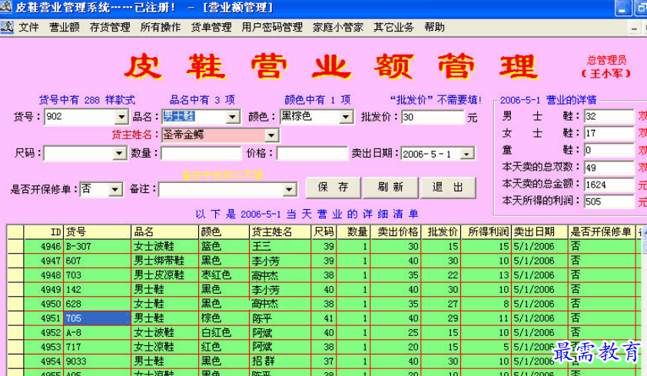The image size is (647, 376).
Task: Click the 退出 button
Action: pyautogui.click(x=448, y=188)
